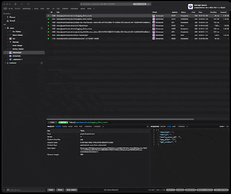The height and width of the screenshot is (194, 231).
Task: Select the Form filter tab
Action: coord(42,8)
